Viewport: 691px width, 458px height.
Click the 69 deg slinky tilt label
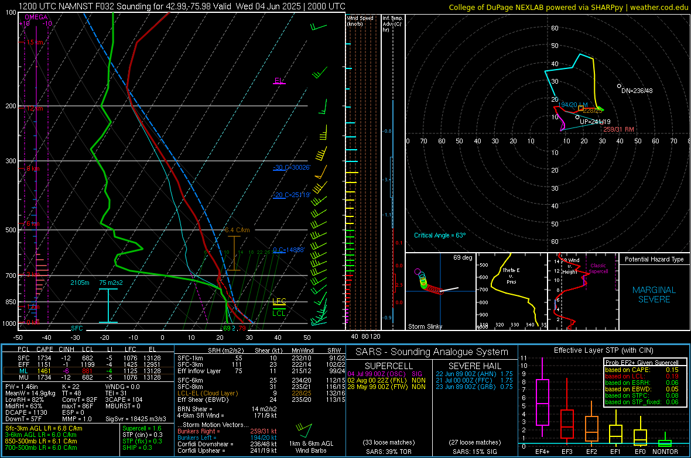[463, 257]
